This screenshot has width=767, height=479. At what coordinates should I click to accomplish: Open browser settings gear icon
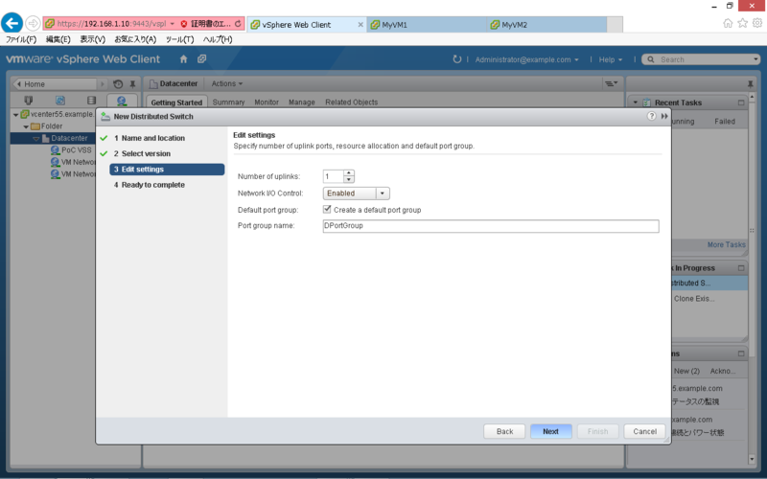pos(757,23)
